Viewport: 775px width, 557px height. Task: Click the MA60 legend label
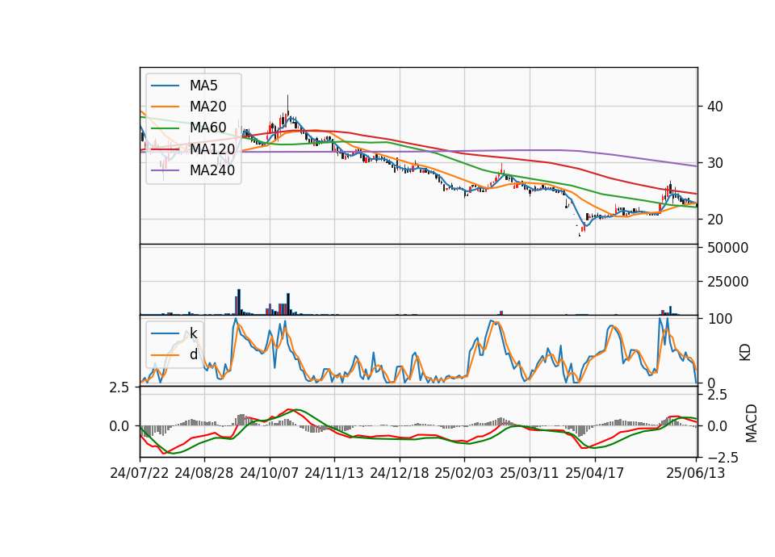(208, 128)
